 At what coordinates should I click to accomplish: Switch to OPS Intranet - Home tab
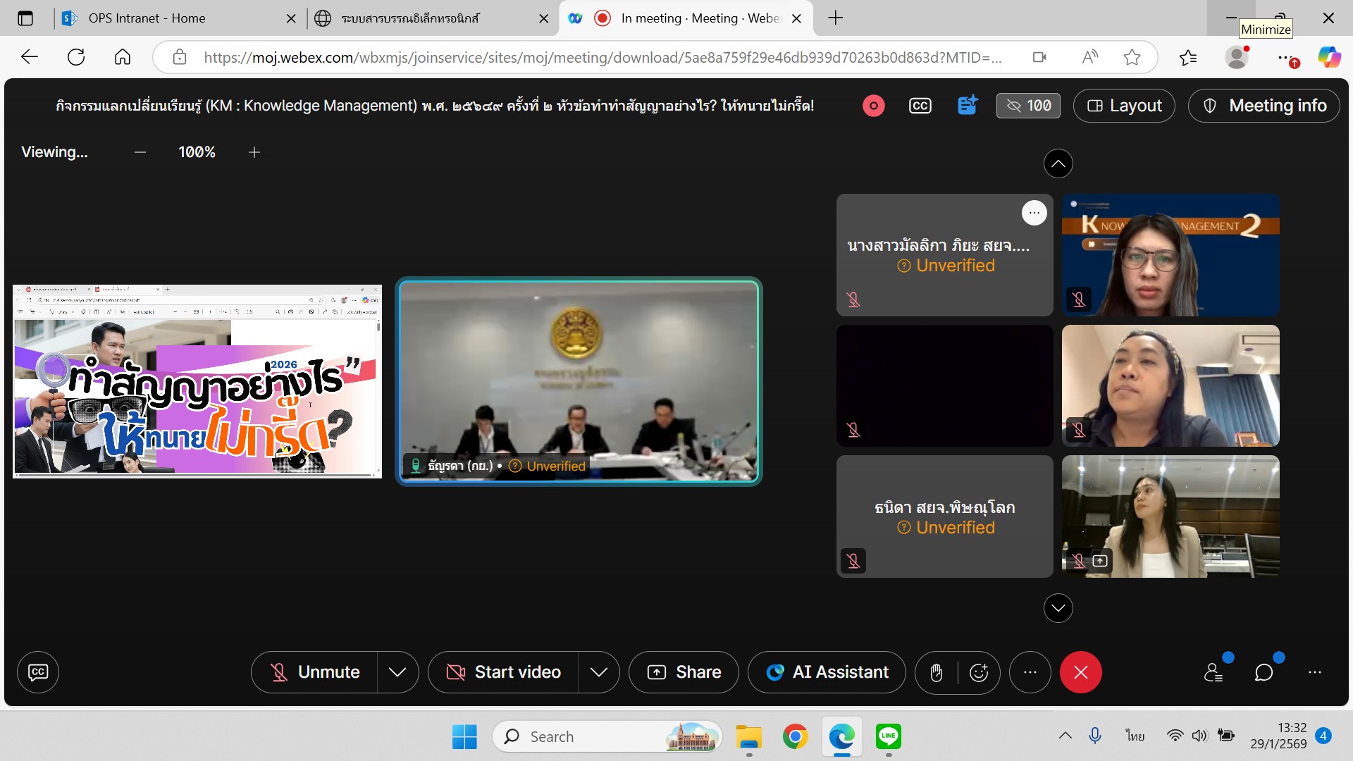coord(147,18)
